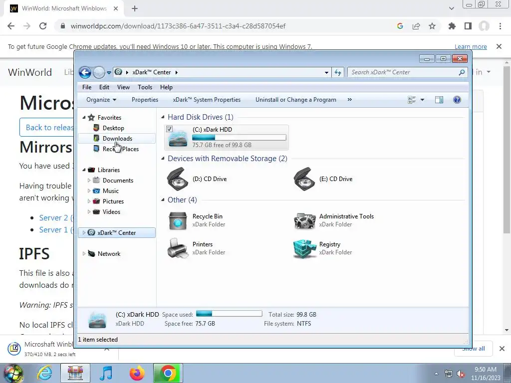Viewport: 511px width, 383px height.
Task: Open the recent pages arrow next to forward button
Action: pos(109,72)
